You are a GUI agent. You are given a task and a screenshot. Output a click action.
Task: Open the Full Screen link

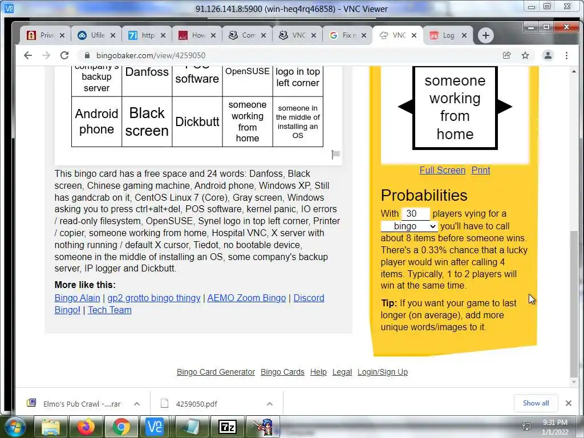coord(443,170)
